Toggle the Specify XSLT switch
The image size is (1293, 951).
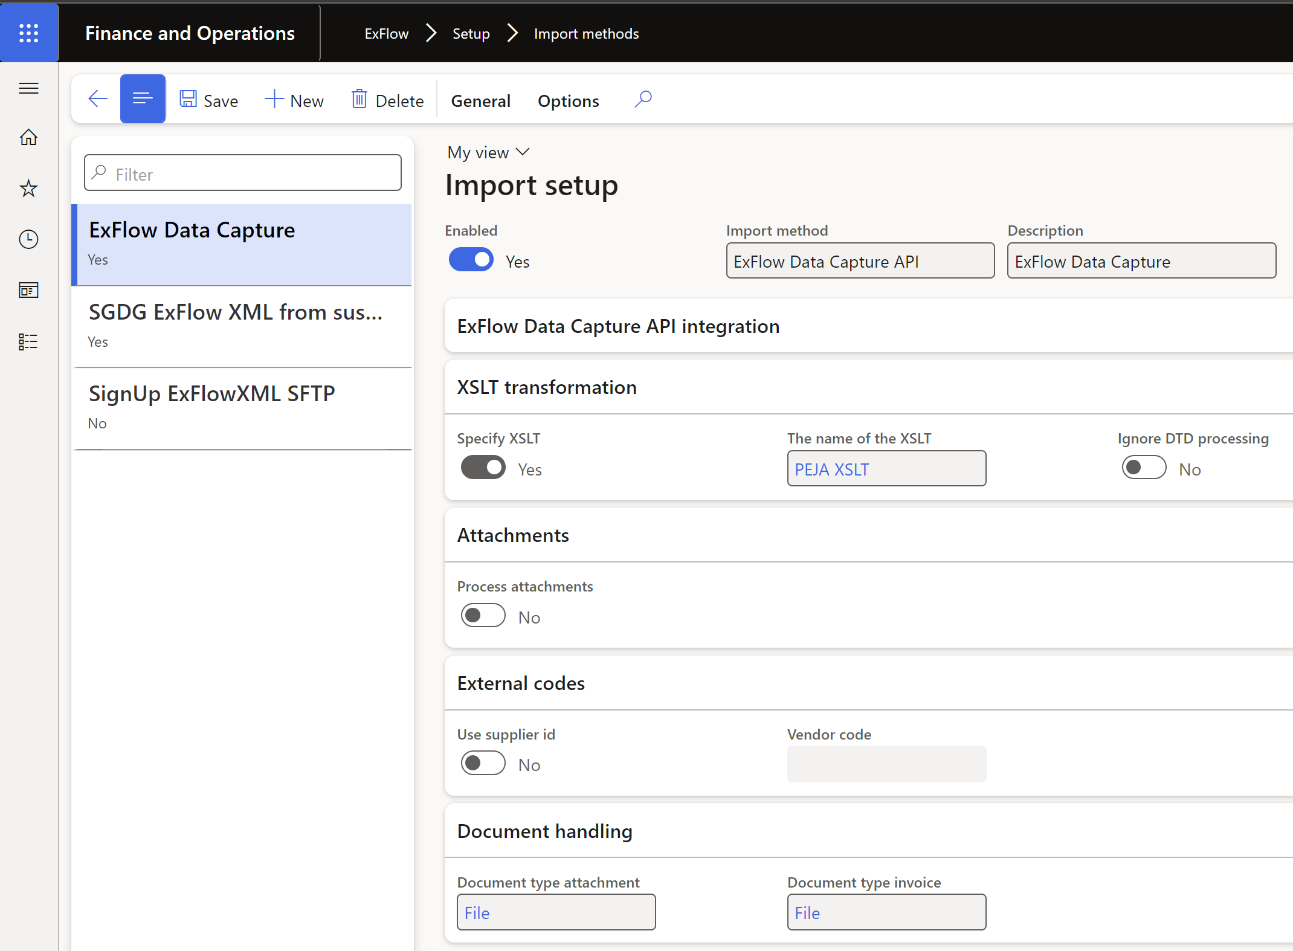point(483,468)
